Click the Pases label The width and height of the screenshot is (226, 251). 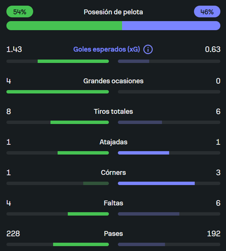tap(113, 234)
